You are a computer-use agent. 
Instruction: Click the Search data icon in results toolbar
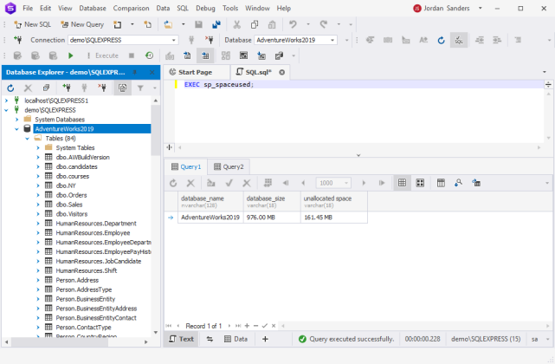click(x=458, y=183)
